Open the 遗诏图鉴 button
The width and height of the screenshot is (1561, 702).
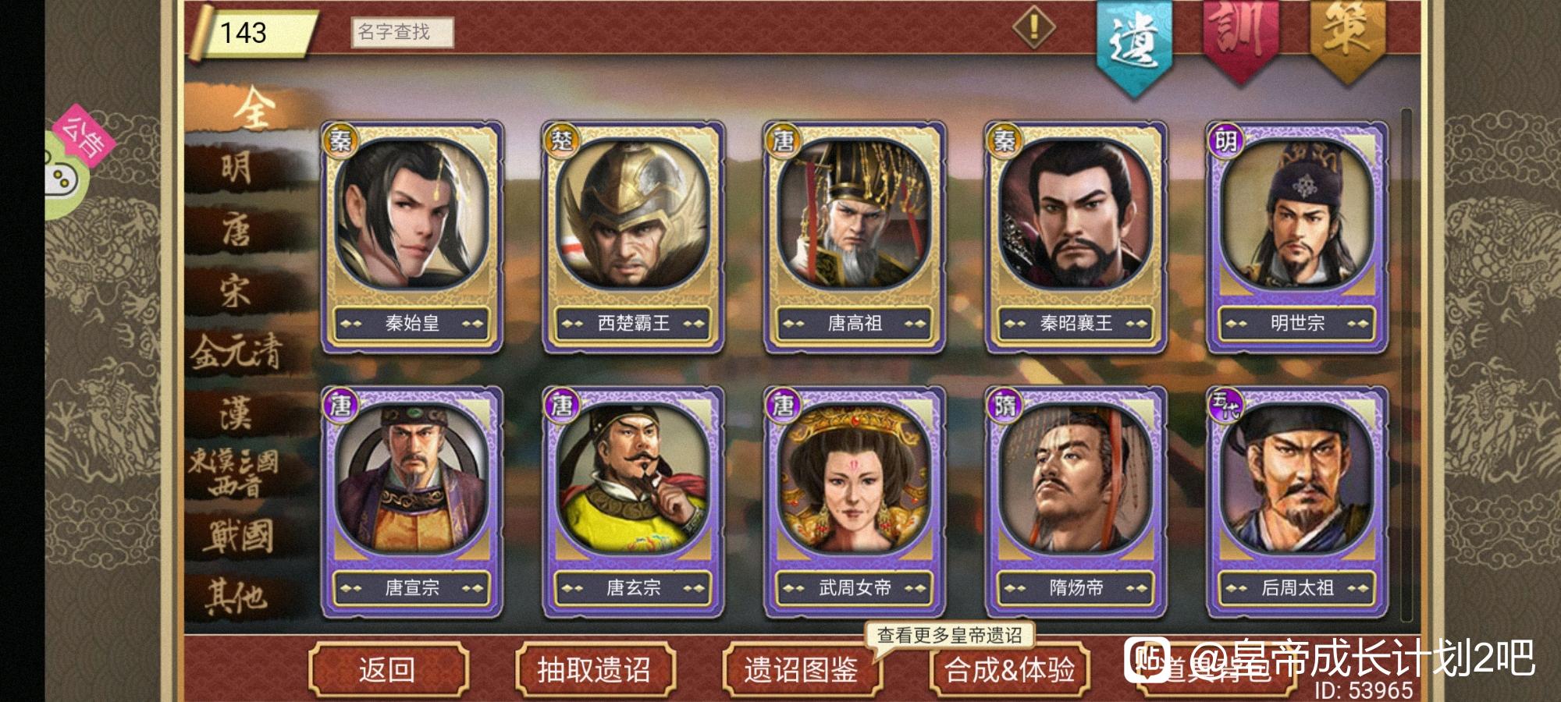pyautogui.click(x=802, y=670)
